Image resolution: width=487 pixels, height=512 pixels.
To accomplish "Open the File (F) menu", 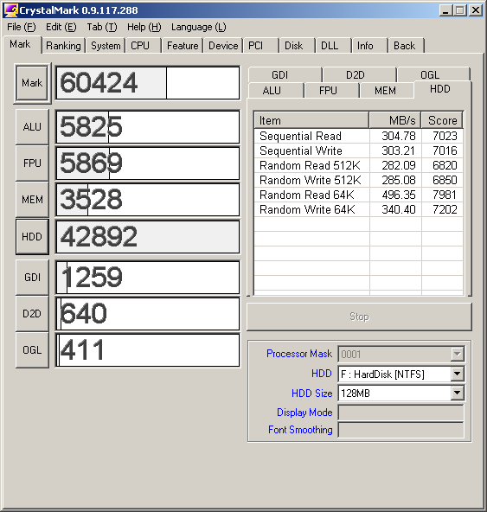I will (22, 27).
